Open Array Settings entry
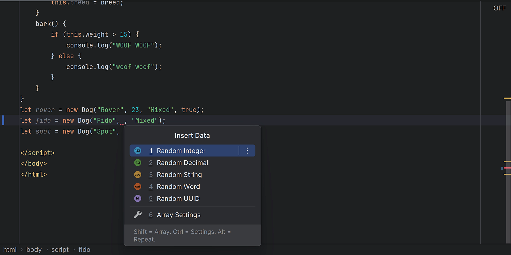This screenshot has height=255, width=511. [192, 215]
